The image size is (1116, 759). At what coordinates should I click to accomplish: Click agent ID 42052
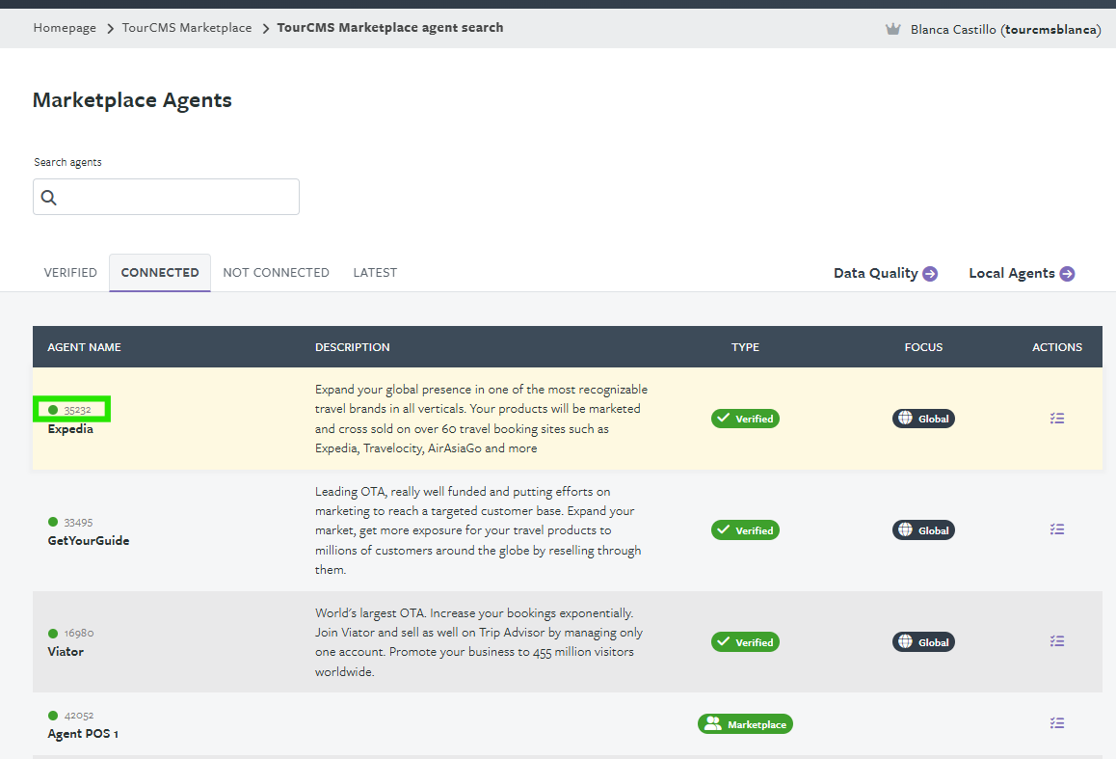tap(79, 716)
